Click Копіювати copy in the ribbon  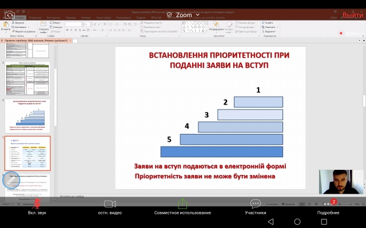click(x=19, y=27)
